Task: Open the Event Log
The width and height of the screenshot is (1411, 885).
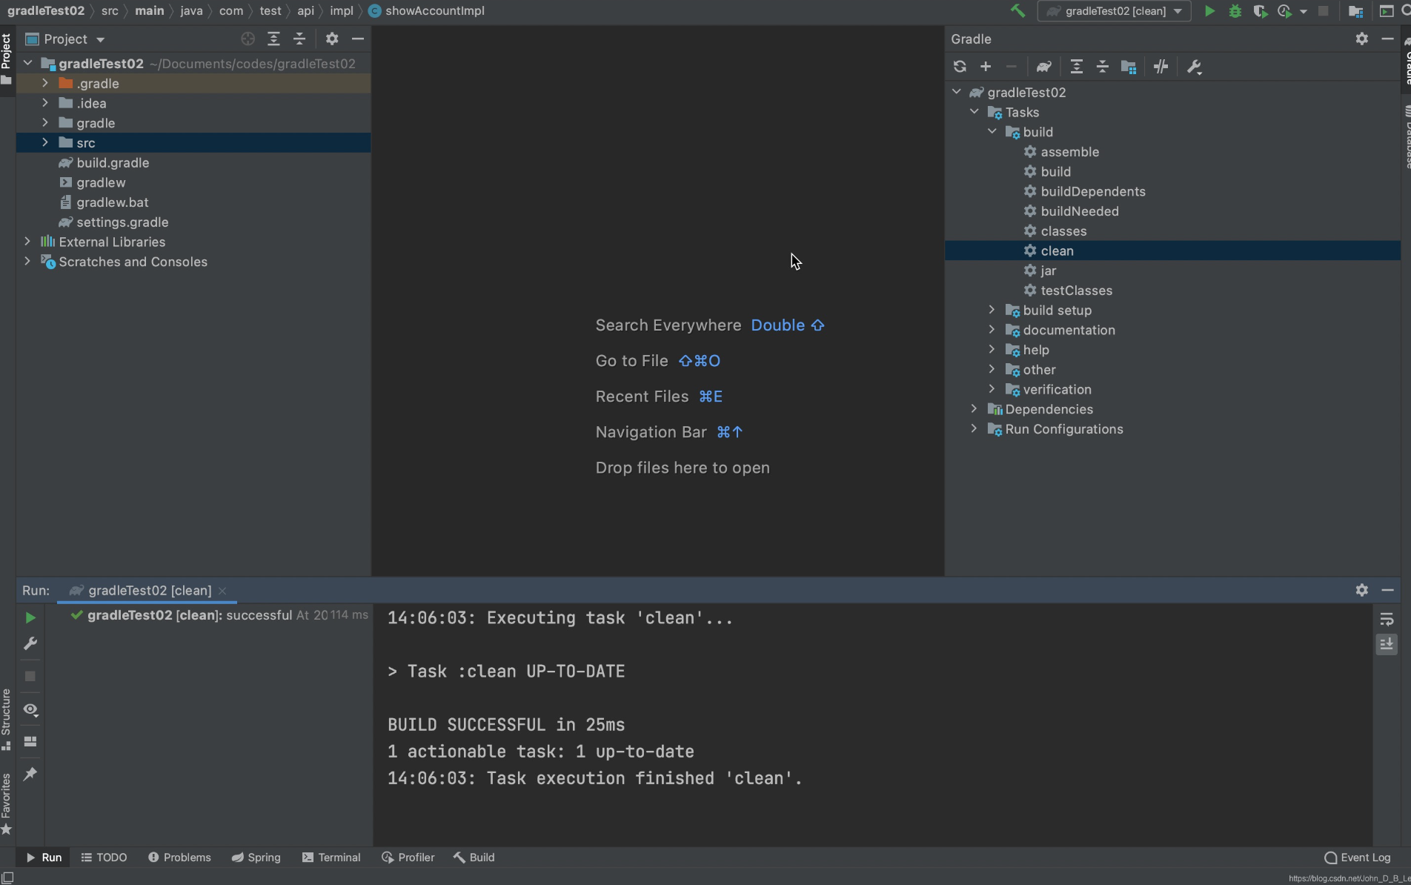Action: [x=1358, y=858]
